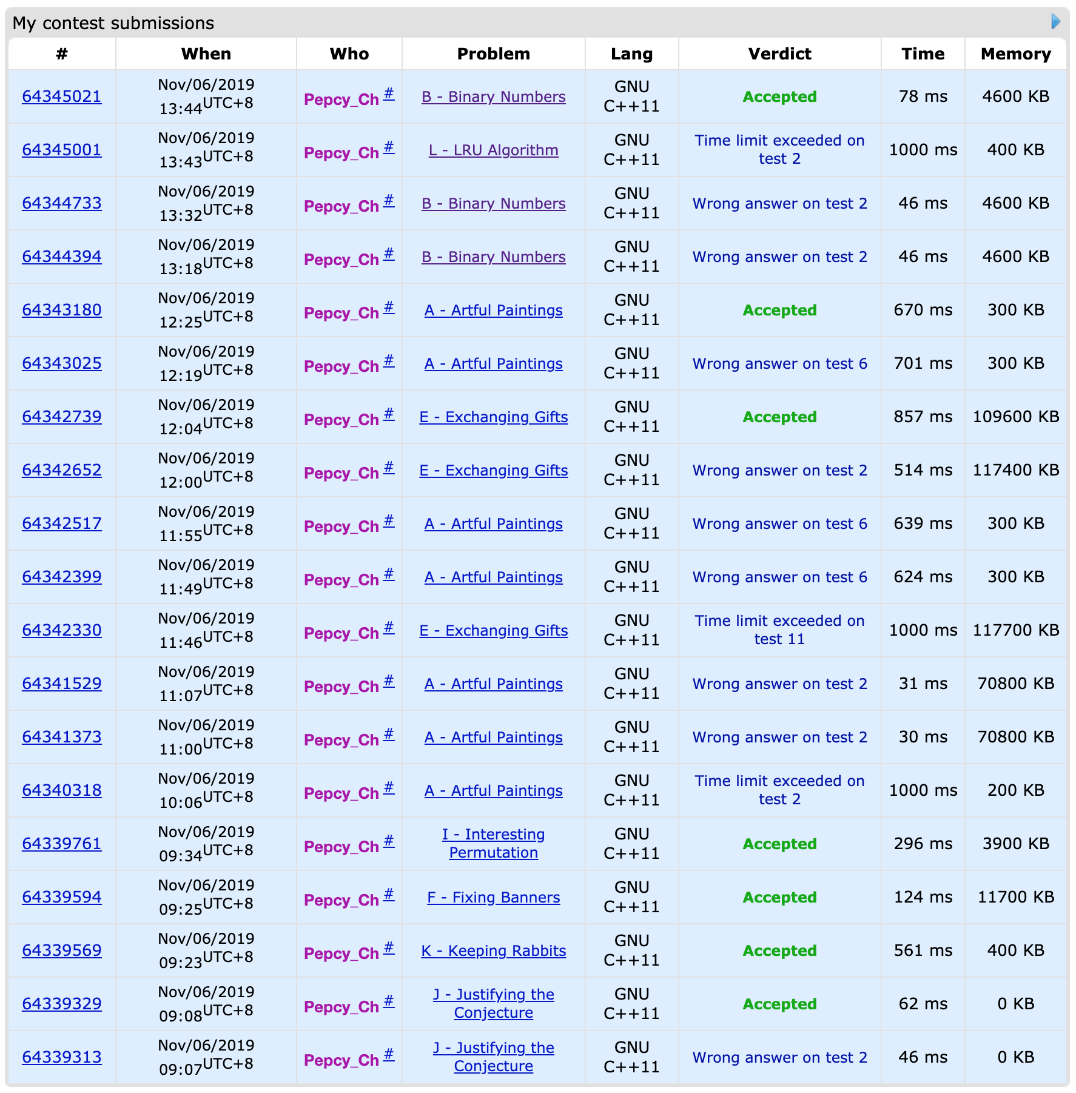Open submission 64345021
The height and width of the screenshot is (1093, 1076).
click(x=62, y=97)
